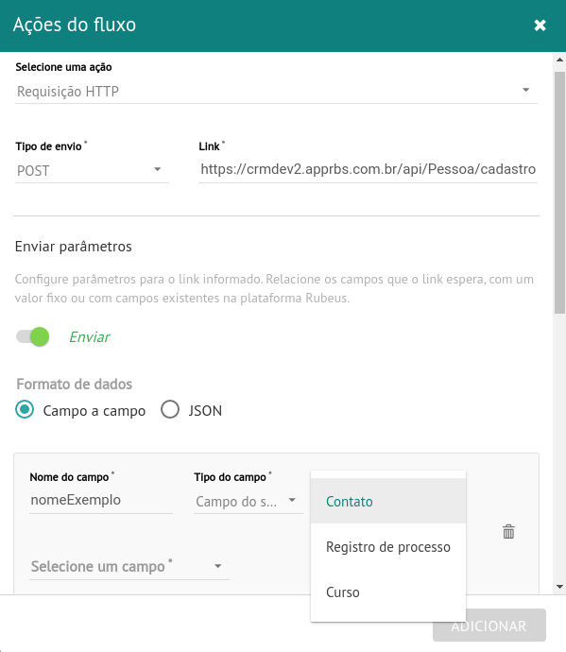Click the Nome do campo input

[x=101, y=500]
